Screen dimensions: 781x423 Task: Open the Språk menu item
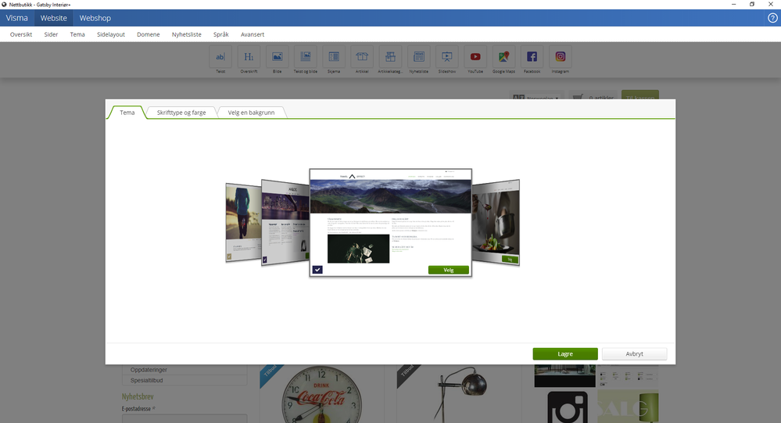tap(221, 34)
